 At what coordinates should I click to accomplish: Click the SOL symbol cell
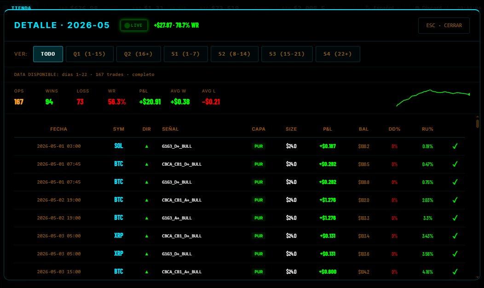(119, 146)
